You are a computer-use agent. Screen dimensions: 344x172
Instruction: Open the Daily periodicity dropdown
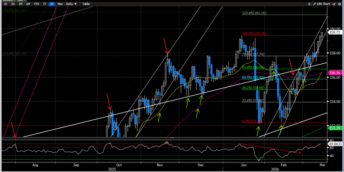pyautogui.click(x=71, y=4)
